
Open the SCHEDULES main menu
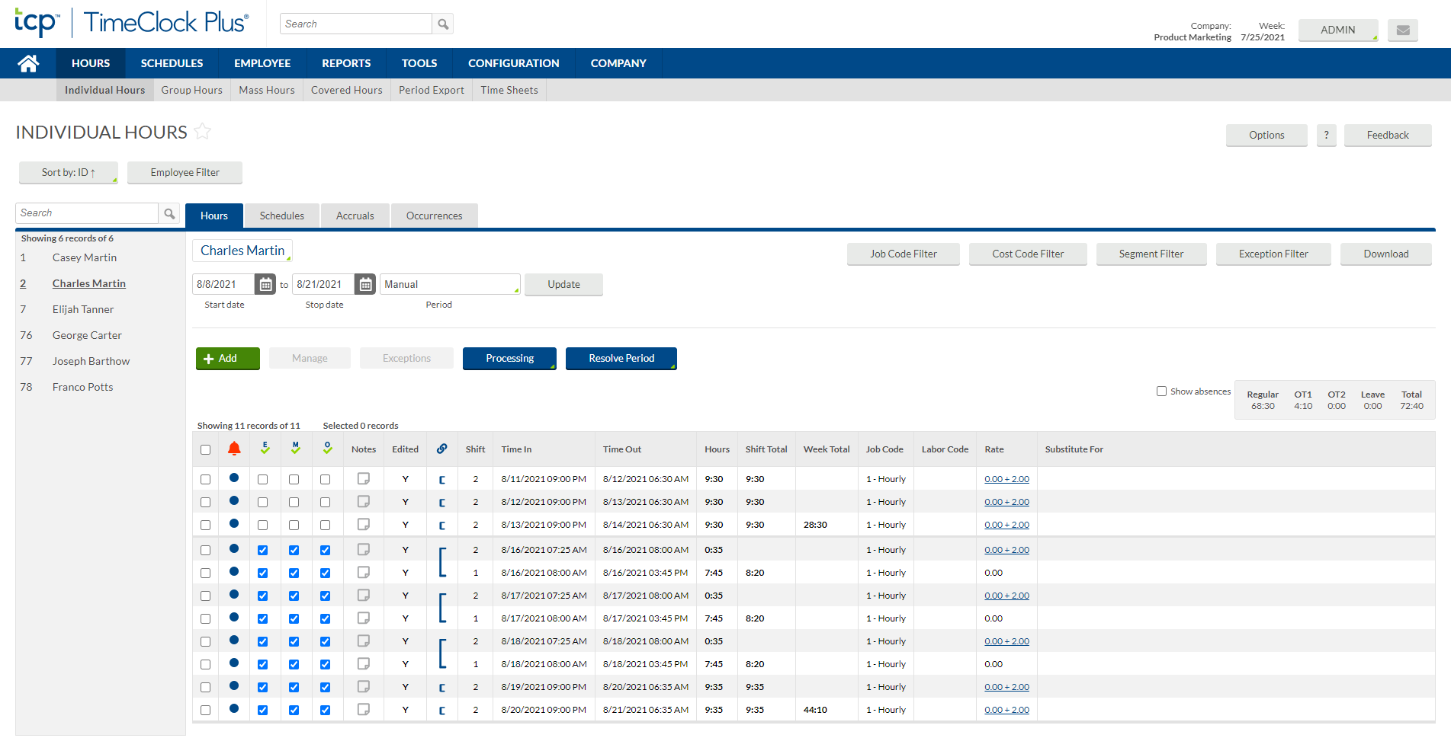tap(172, 63)
